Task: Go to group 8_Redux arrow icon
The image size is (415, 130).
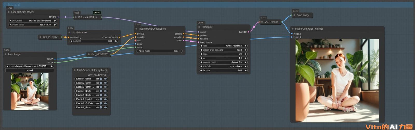Action: click(x=106, y=107)
